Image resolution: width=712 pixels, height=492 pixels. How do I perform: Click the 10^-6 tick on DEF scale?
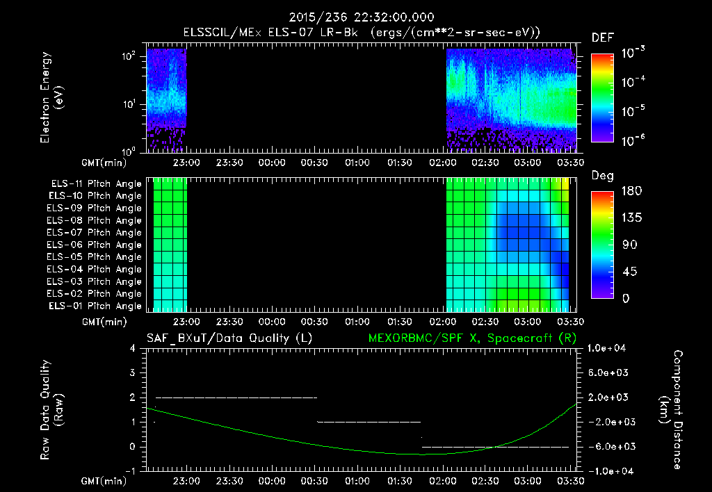coord(633,140)
